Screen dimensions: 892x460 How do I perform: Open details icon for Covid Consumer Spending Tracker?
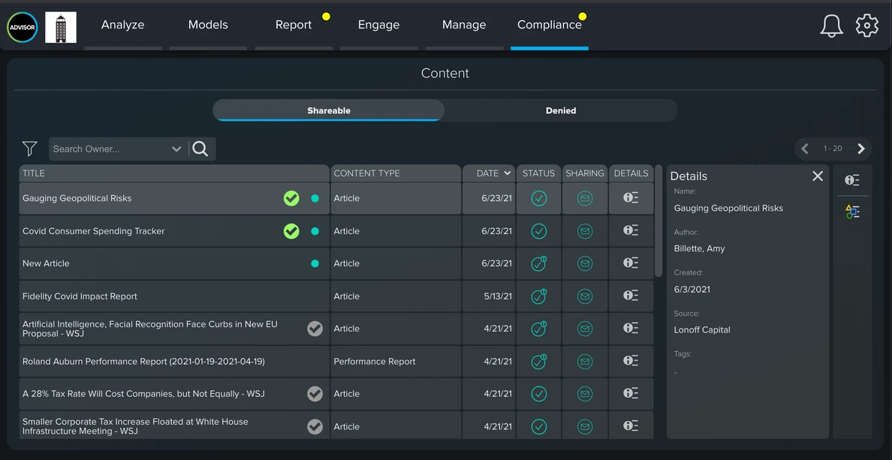(630, 230)
